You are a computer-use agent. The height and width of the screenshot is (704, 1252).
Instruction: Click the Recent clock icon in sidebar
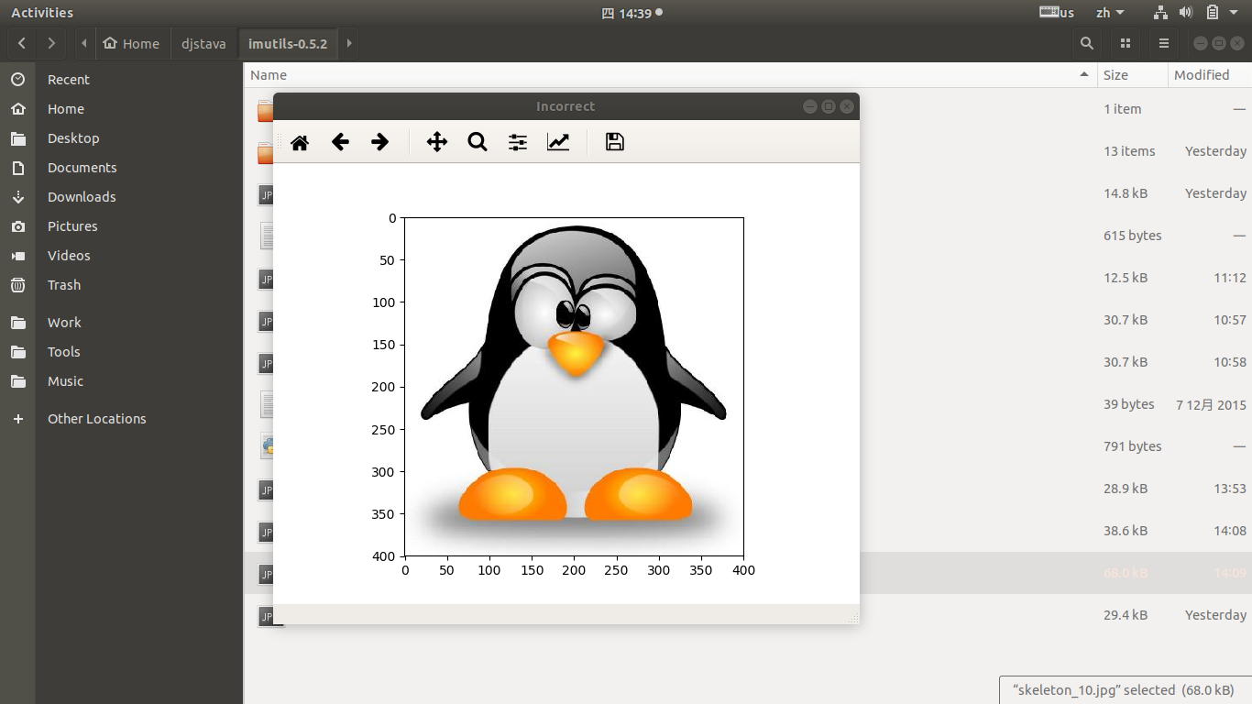tap(17, 80)
